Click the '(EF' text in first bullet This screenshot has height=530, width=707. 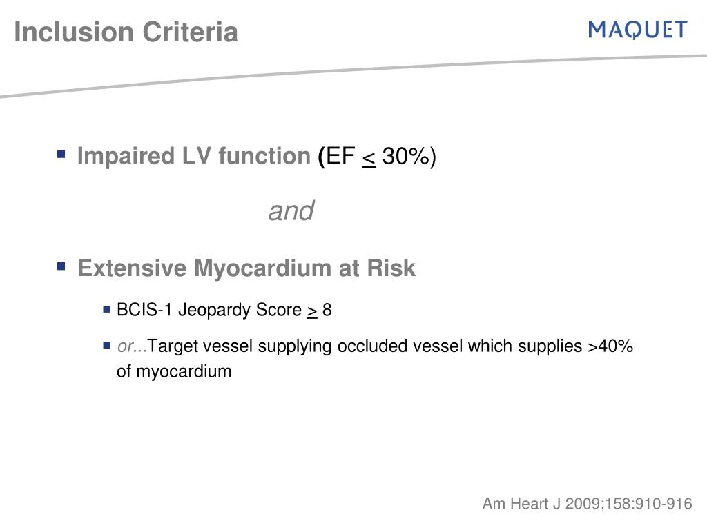(337, 157)
